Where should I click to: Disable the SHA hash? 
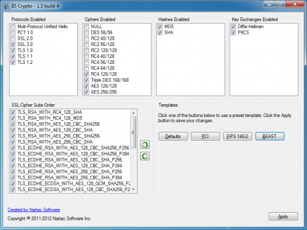pyautogui.click(x=160, y=33)
